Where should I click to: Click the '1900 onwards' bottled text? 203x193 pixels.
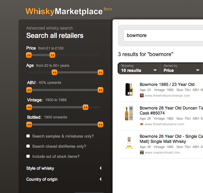[x=56, y=117]
